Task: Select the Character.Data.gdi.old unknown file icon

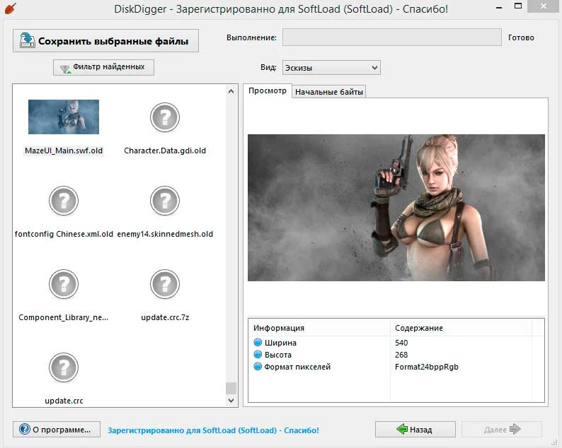Action: click(165, 117)
